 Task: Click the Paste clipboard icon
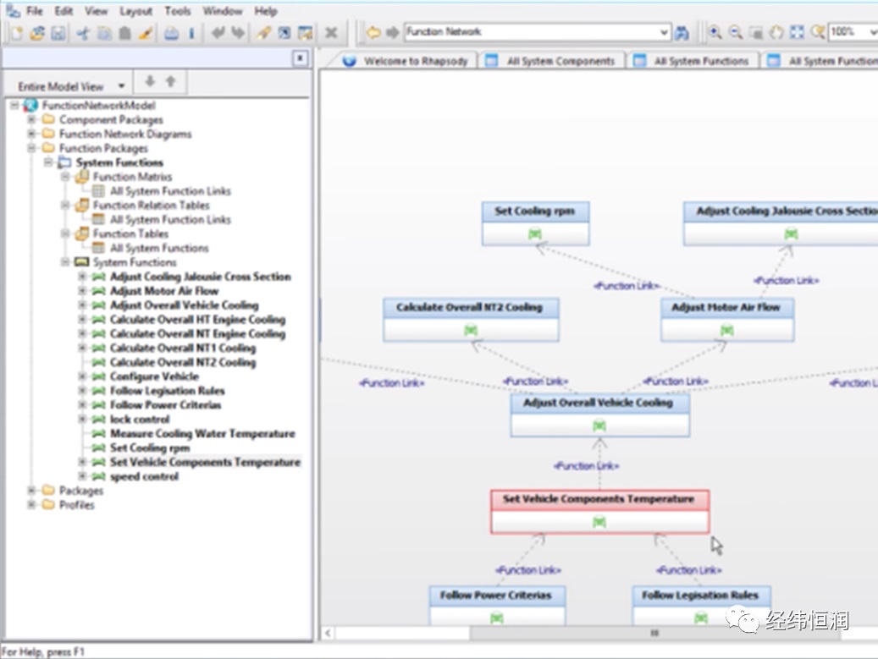[x=124, y=33]
